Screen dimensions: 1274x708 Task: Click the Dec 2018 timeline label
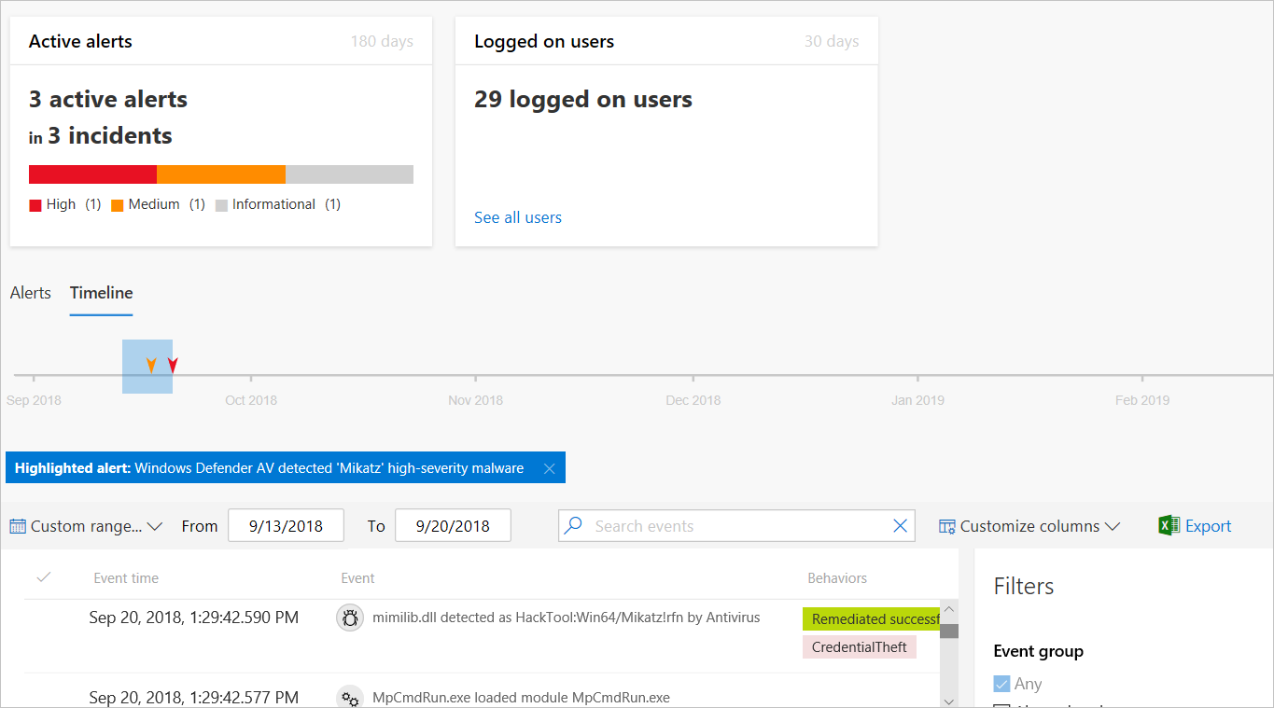tap(693, 400)
